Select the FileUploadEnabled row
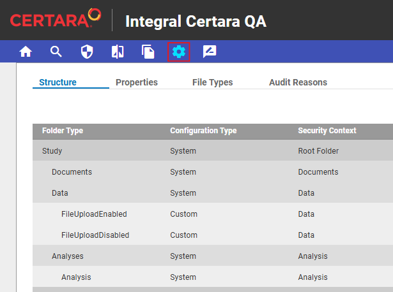Viewport: 393px width, 292px height. (213, 214)
